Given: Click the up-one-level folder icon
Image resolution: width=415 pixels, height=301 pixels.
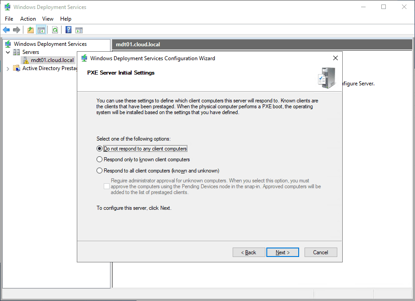Looking at the screenshot, I should tap(31, 30).
